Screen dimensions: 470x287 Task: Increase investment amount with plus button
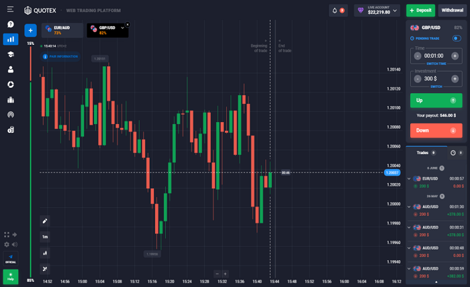click(455, 78)
